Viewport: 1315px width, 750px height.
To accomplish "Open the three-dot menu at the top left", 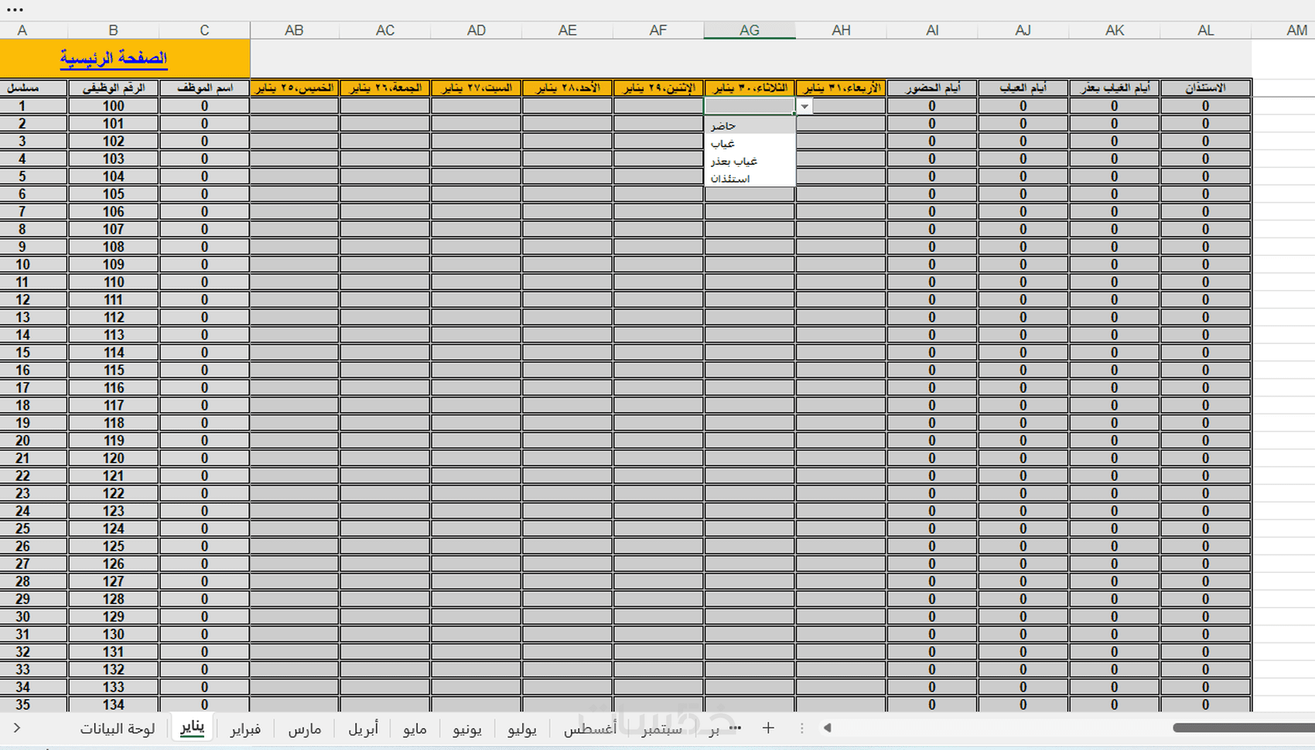I will pos(15,10).
